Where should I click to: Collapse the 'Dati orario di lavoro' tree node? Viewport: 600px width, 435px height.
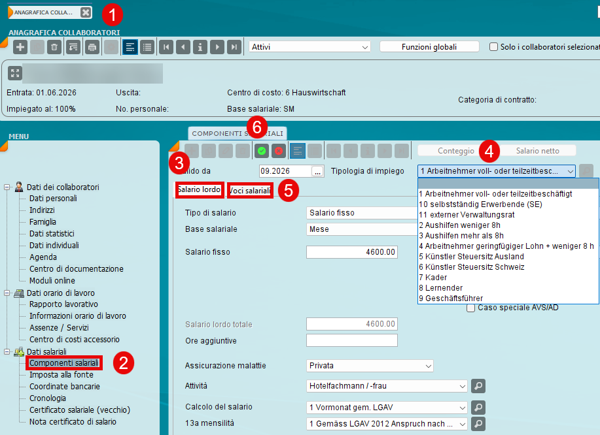[7, 293]
